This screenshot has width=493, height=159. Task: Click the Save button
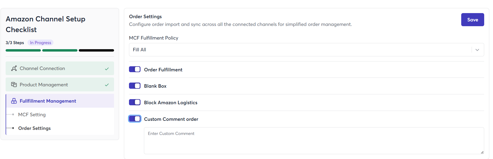[x=472, y=20]
